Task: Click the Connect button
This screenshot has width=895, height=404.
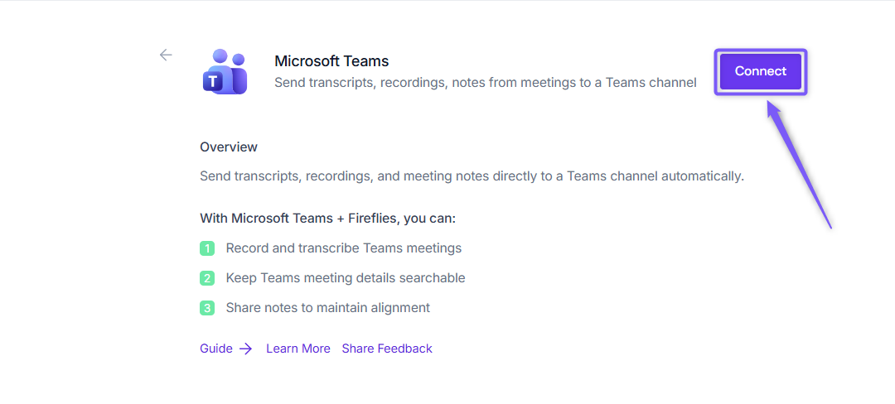Action: pos(760,71)
